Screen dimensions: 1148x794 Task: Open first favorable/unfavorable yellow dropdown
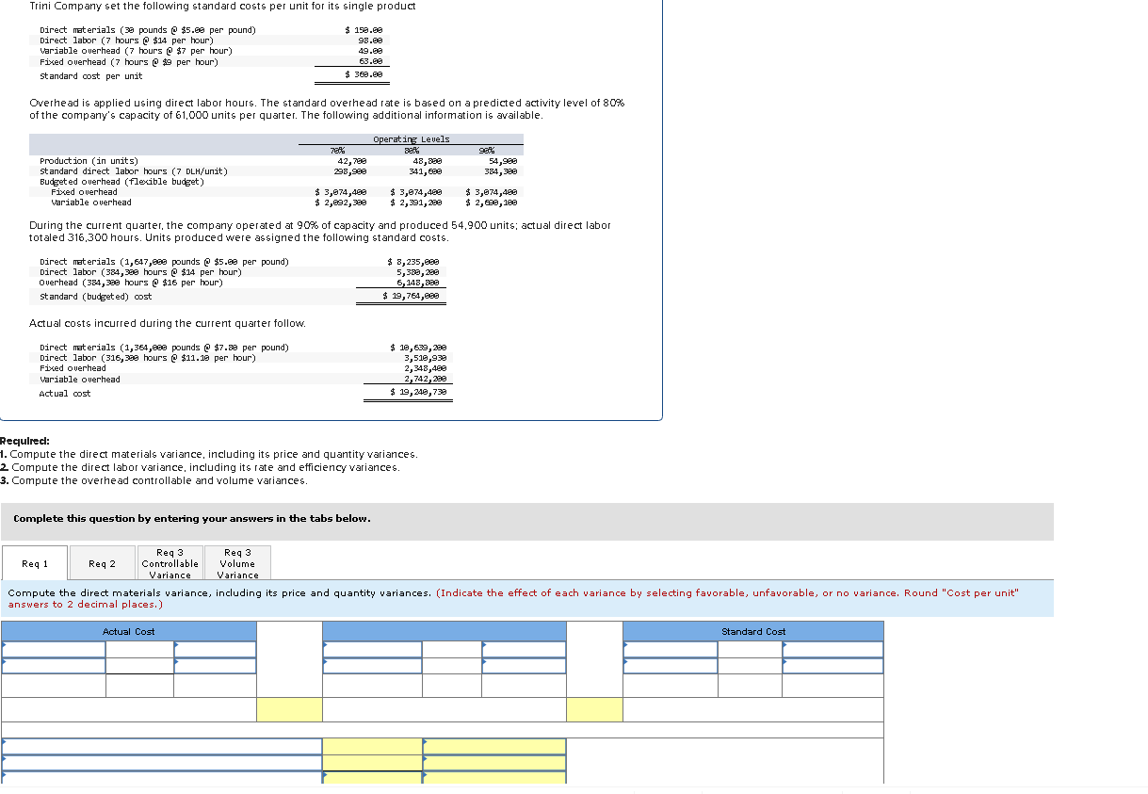point(493,746)
